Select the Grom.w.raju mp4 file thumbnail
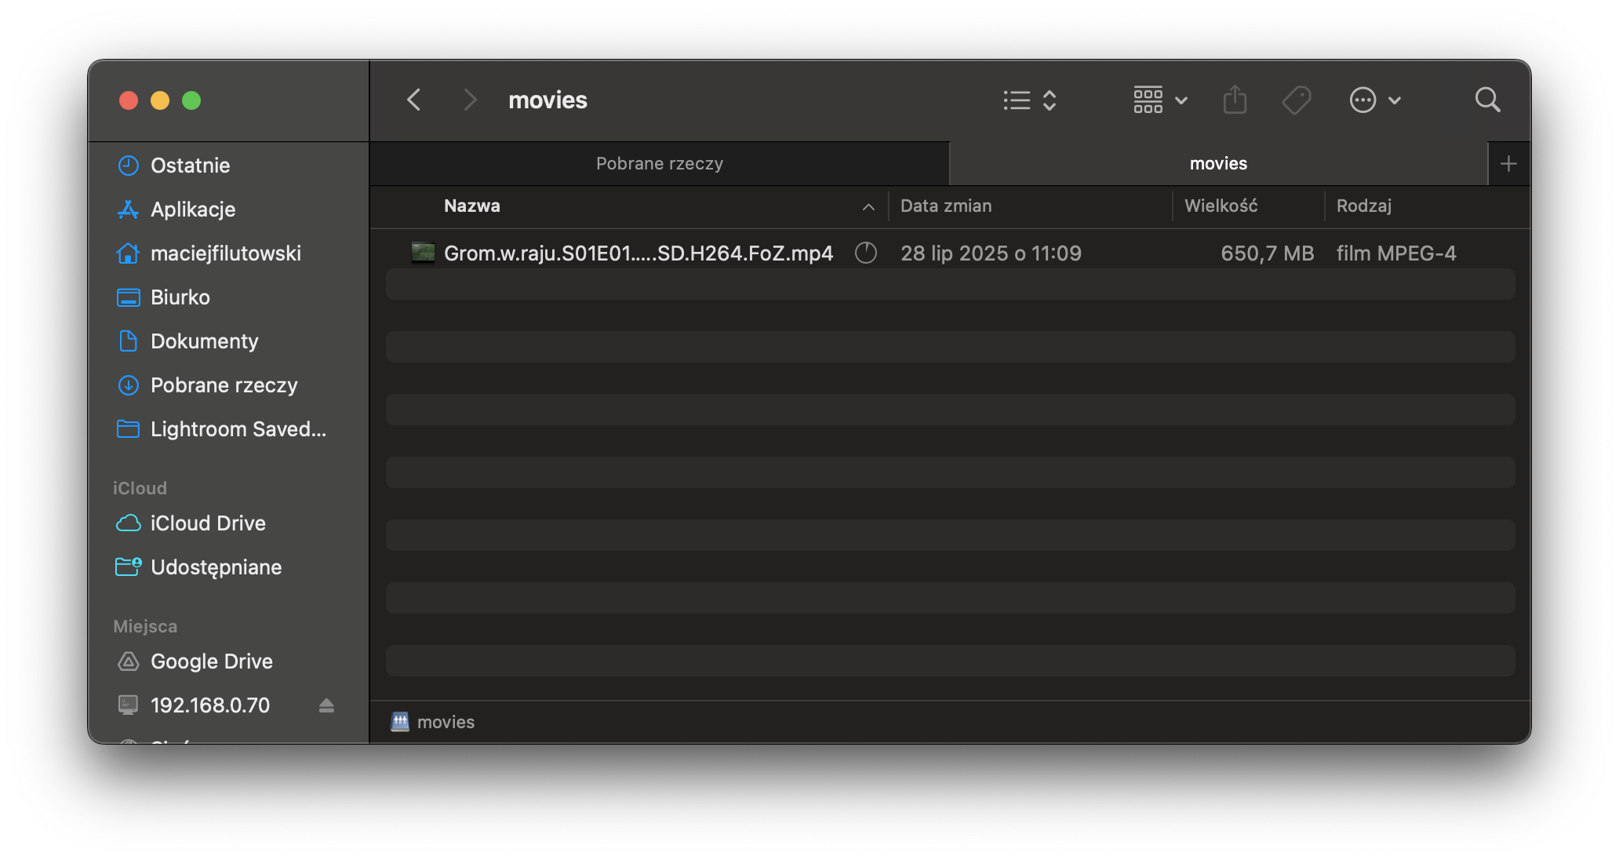Screen dimensions: 1619x860 423,253
